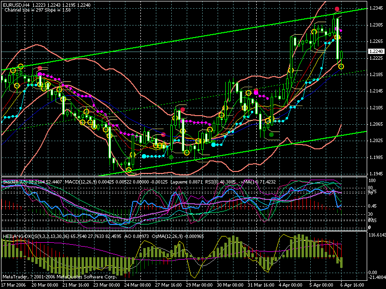
Task: Select the 'Channel size = 297 Slope = 1.58' label
Action: (38, 10)
